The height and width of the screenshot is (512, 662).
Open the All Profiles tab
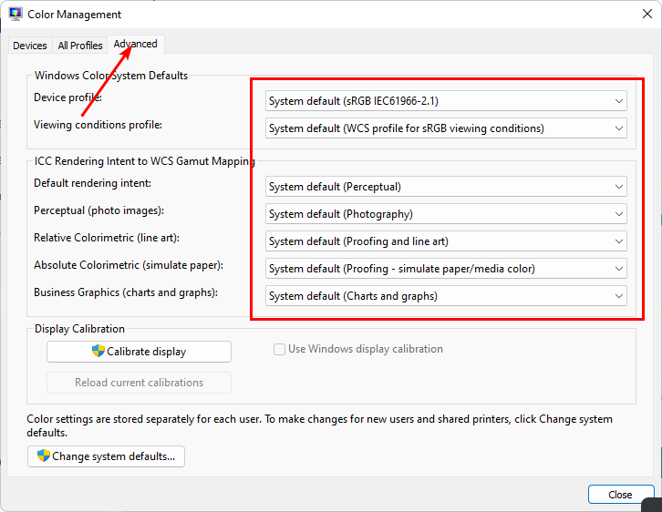click(80, 46)
